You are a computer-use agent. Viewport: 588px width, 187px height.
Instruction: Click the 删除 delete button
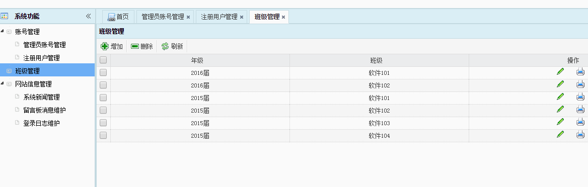pos(142,46)
